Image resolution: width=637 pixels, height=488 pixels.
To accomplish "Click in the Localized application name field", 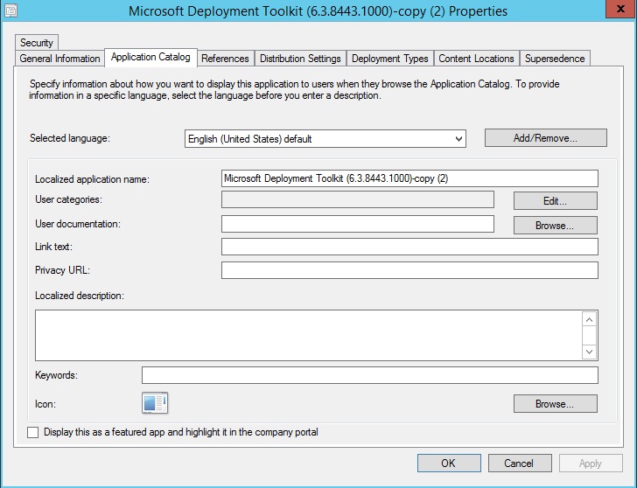I will 409,178.
